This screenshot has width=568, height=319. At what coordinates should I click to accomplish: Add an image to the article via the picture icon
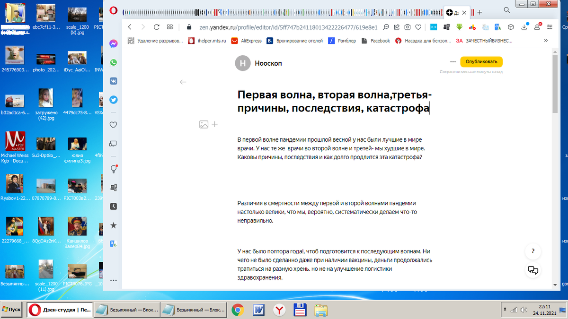coord(204,124)
